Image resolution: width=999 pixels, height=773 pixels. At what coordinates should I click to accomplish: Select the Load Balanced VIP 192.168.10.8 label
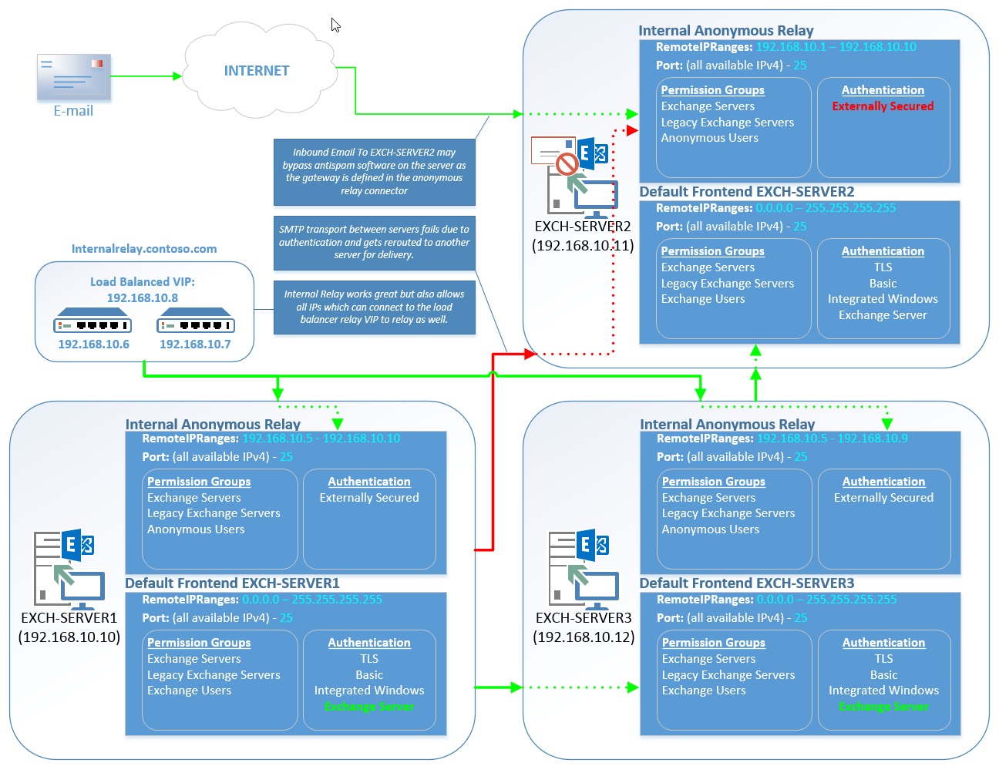pyautogui.click(x=144, y=291)
